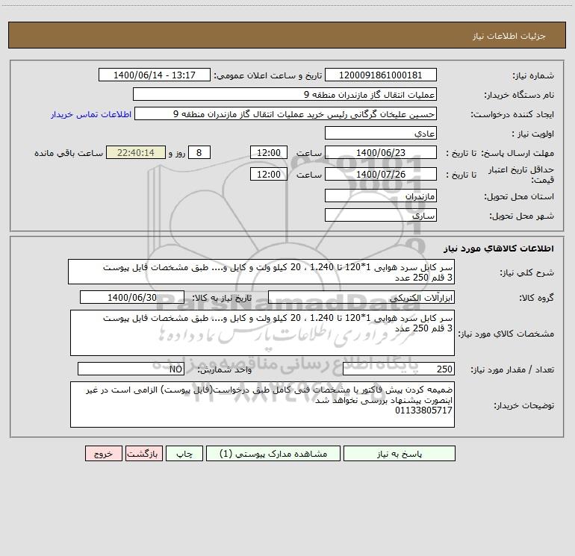Click the نام دستگاه خریدار label
This screenshot has height=556, width=575.
(519, 95)
